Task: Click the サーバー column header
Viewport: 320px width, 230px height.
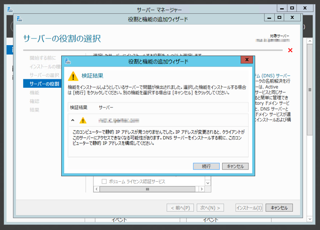Action: click(x=106, y=107)
